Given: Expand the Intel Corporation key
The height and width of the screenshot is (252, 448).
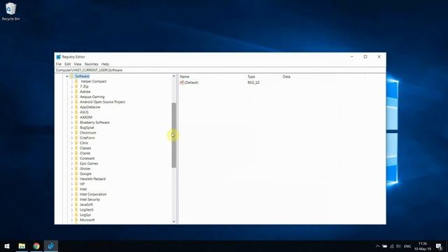Looking at the screenshot, I should 71,195.
